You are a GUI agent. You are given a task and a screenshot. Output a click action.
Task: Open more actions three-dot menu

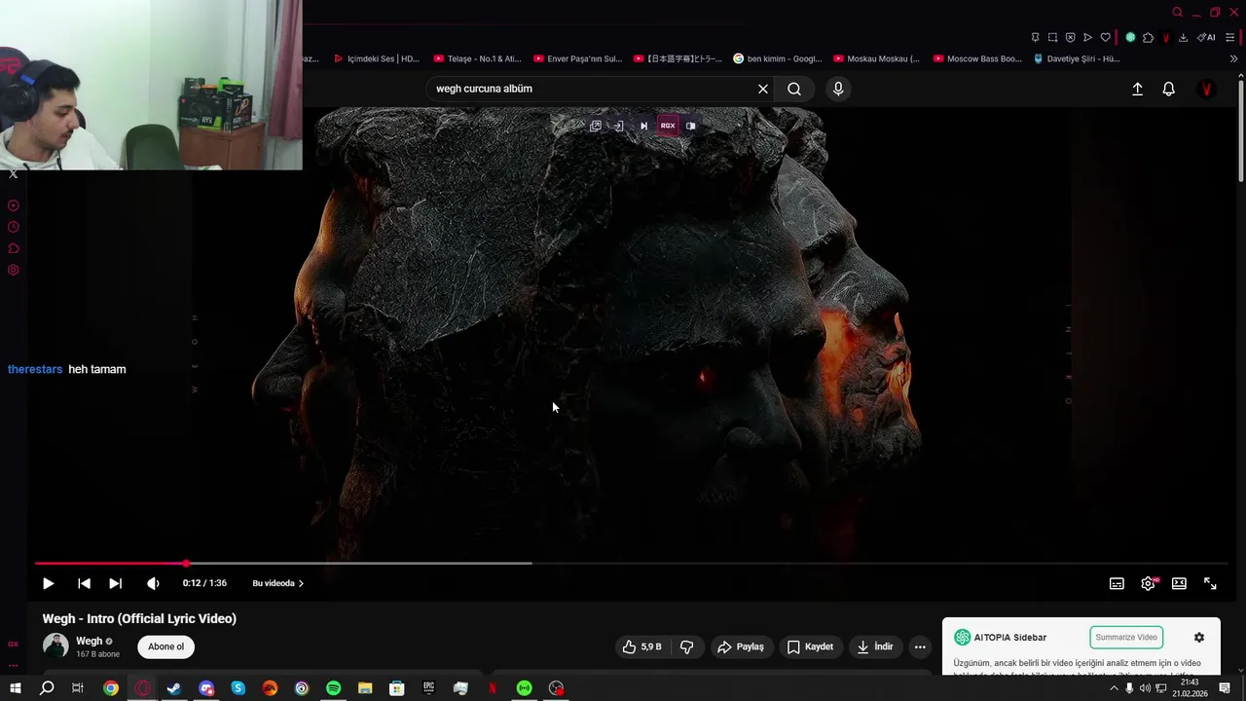pos(920,646)
